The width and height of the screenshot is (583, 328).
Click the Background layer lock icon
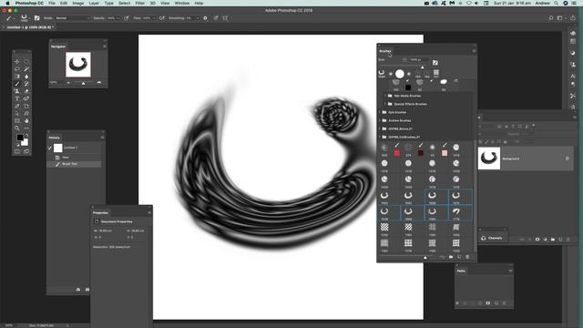click(567, 159)
